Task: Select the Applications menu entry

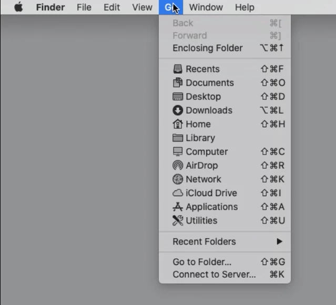Action: (225, 207)
